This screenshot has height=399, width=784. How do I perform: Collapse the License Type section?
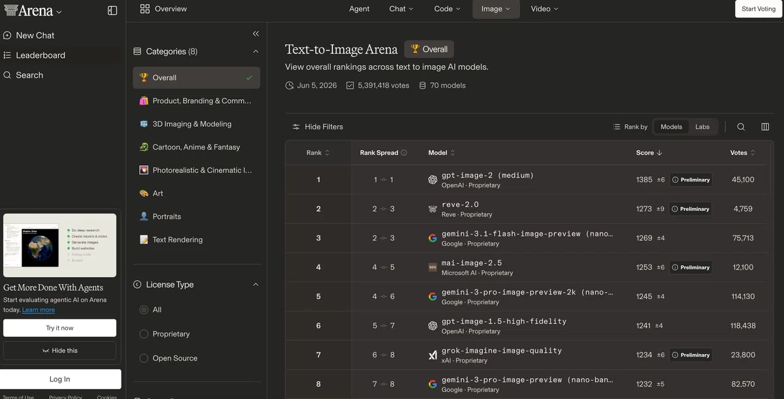point(255,285)
